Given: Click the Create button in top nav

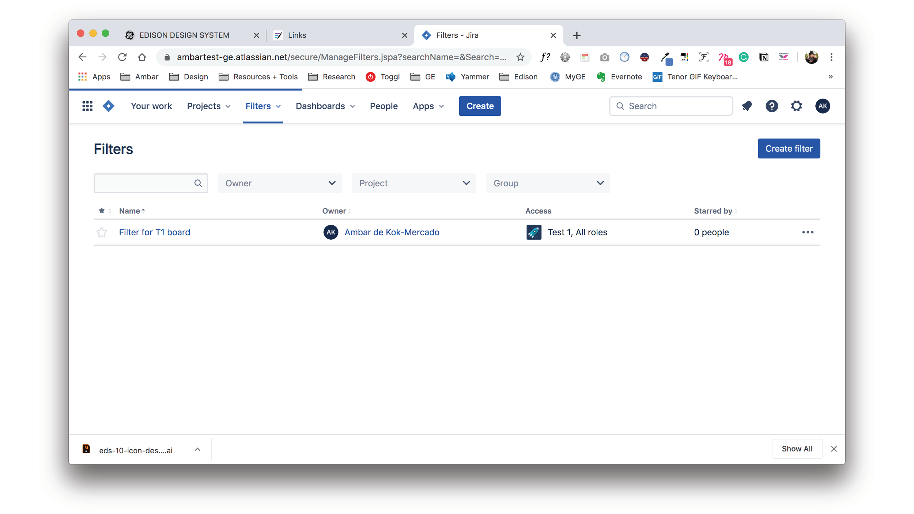Looking at the screenshot, I should click(x=480, y=106).
